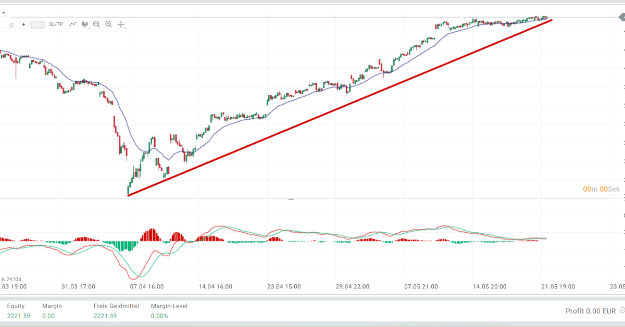Select the crosshair move tool
The height and width of the screenshot is (327, 625).
coord(121,24)
